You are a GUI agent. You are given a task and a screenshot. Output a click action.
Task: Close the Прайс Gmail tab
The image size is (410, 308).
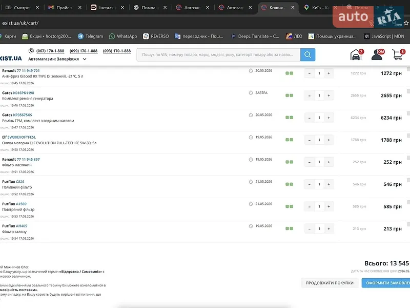click(80, 8)
